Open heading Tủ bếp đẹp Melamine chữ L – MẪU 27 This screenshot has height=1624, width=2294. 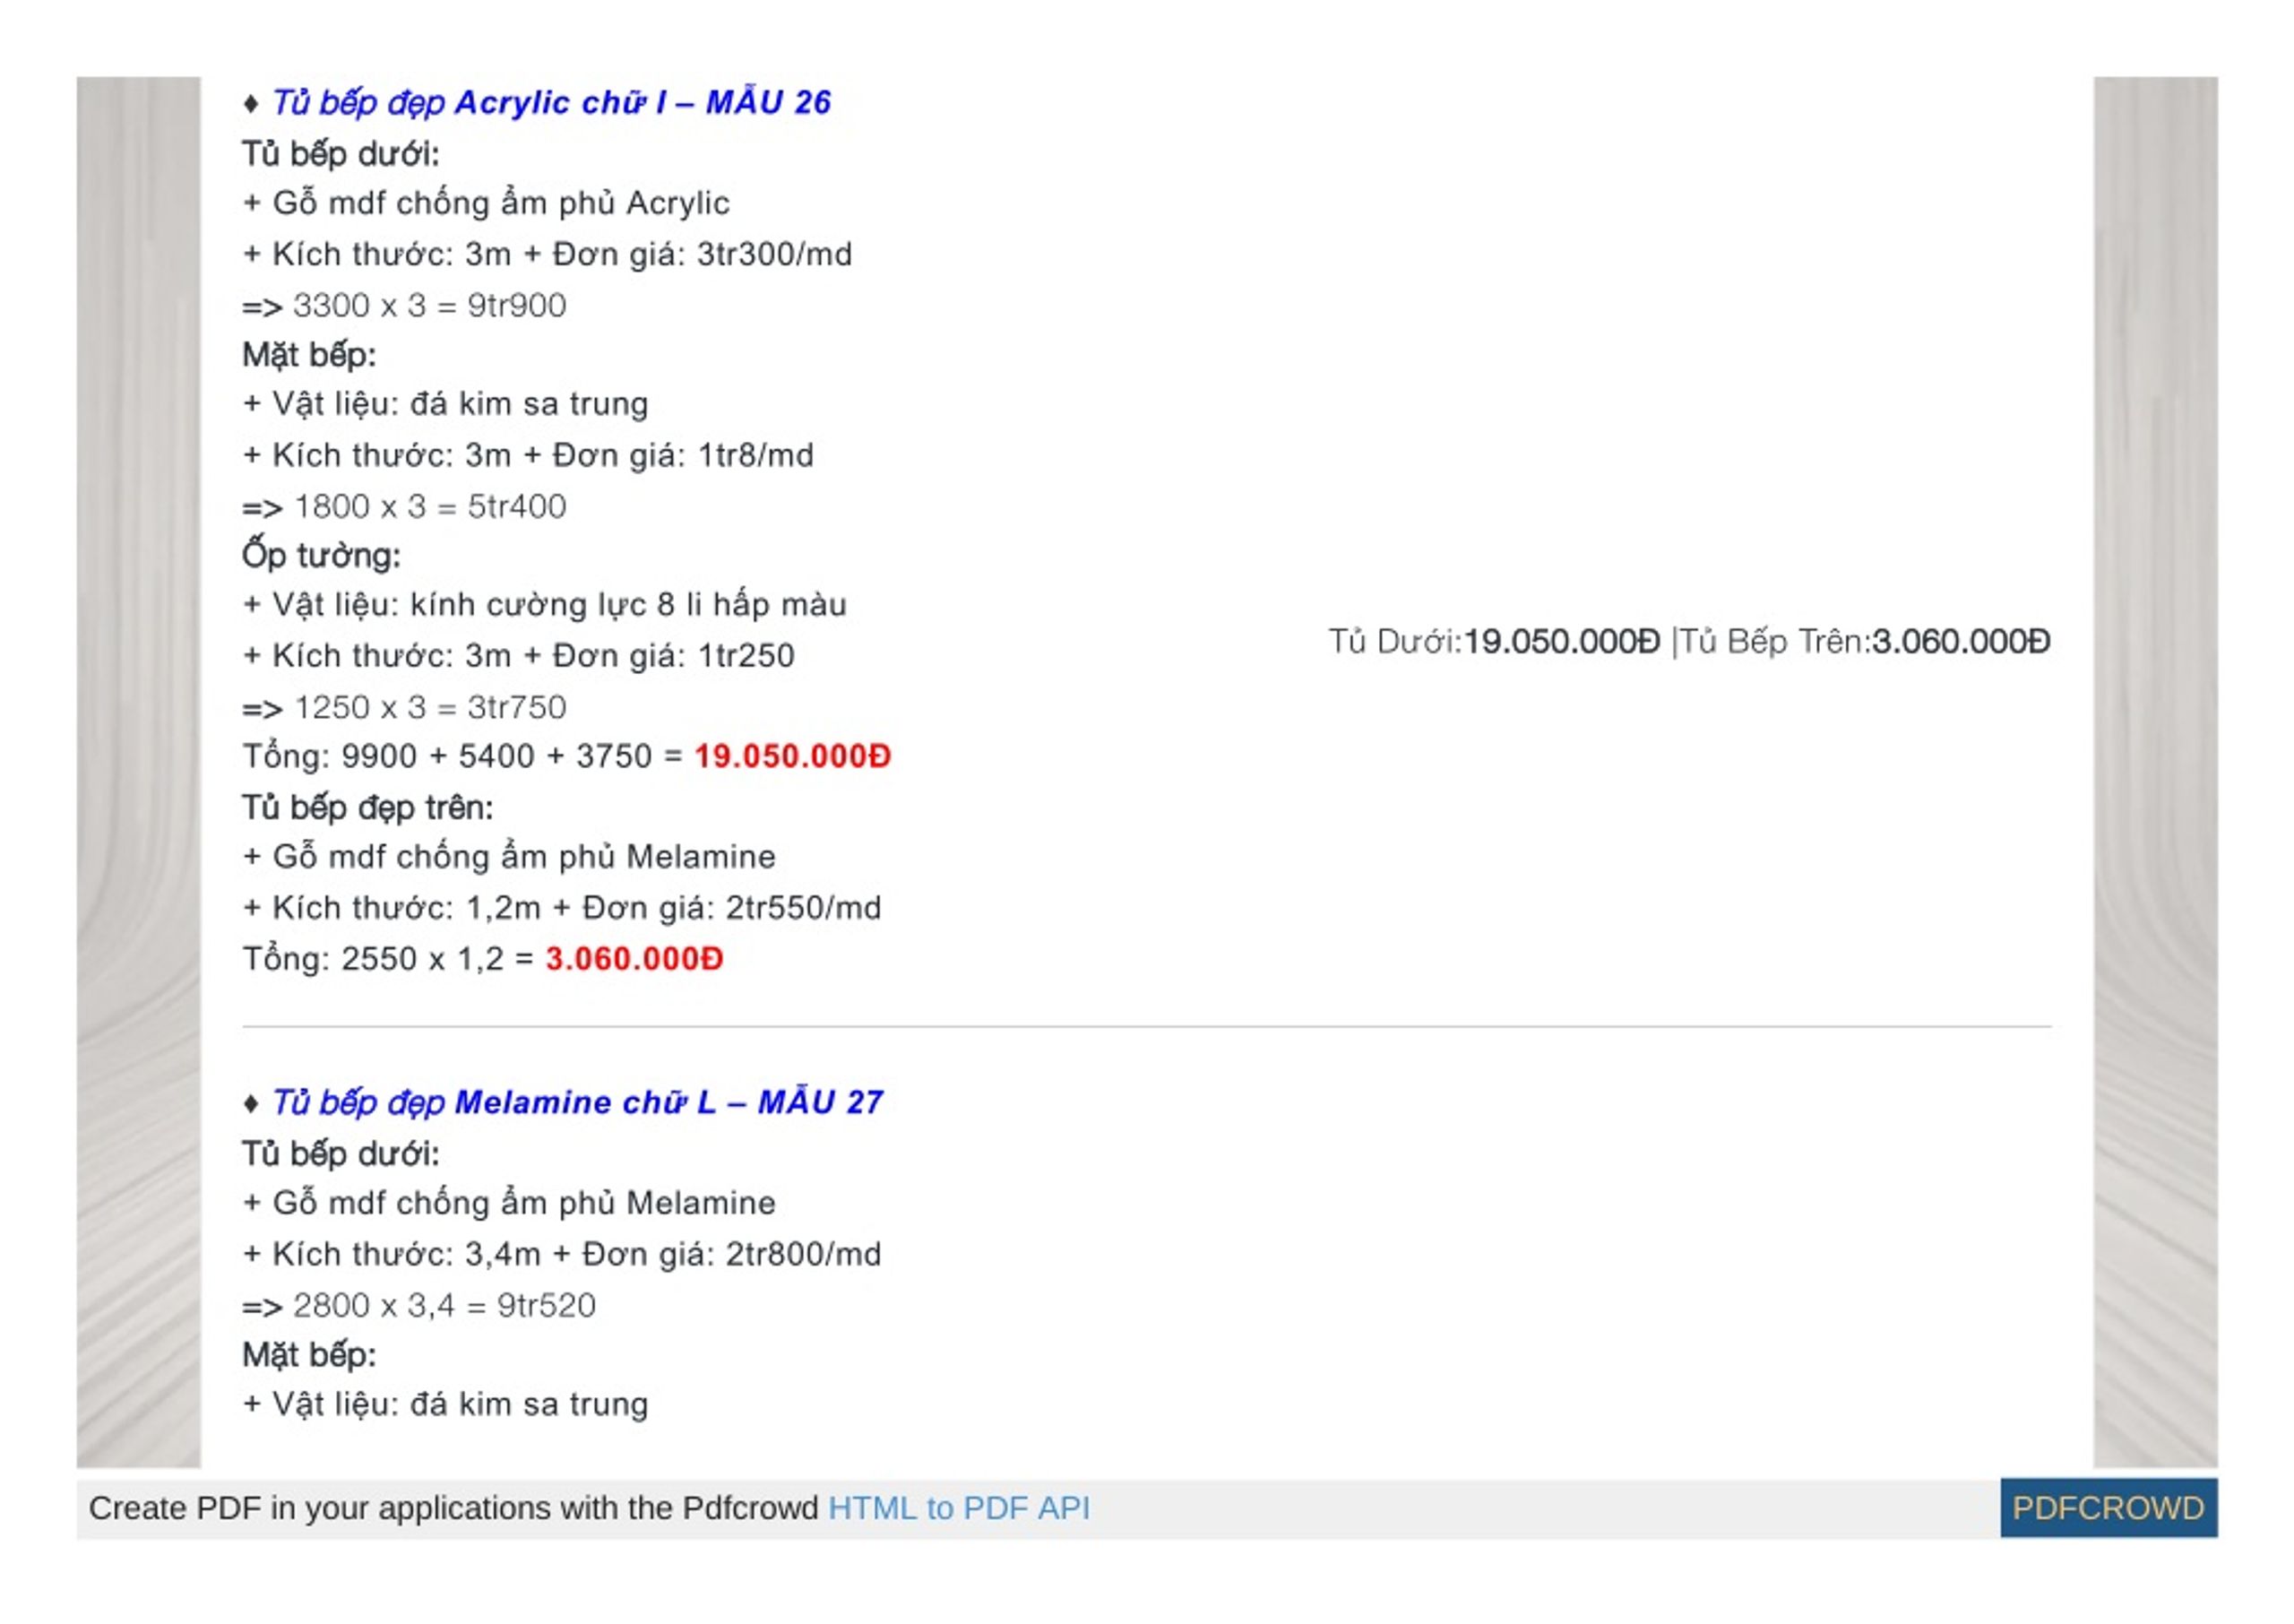(x=577, y=1102)
